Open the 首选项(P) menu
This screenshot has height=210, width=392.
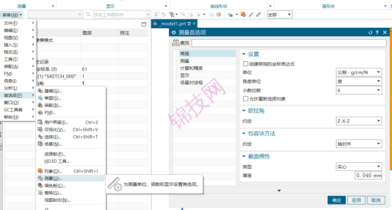[19, 95]
